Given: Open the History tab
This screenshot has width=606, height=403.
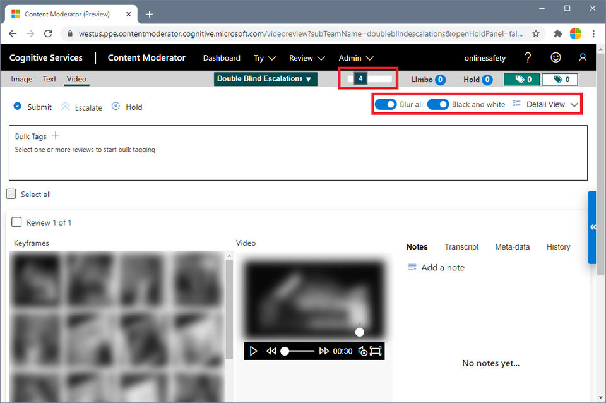Looking at the screenshot, I should coord(558,247).
